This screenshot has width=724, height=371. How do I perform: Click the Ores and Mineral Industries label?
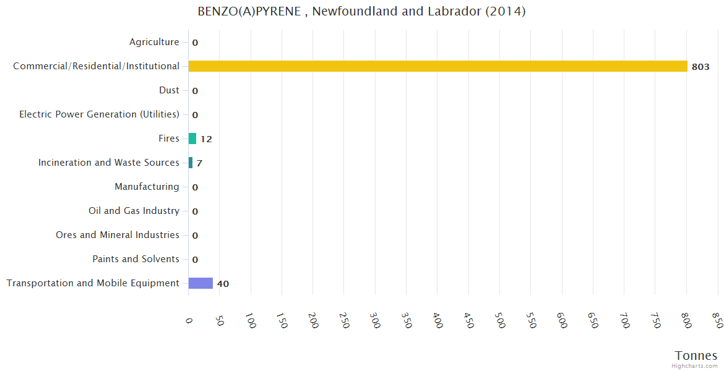[x=118, y=235]
